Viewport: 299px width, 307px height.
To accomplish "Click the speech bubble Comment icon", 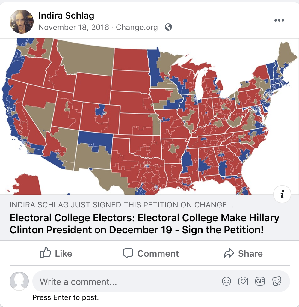I will 128,253.
